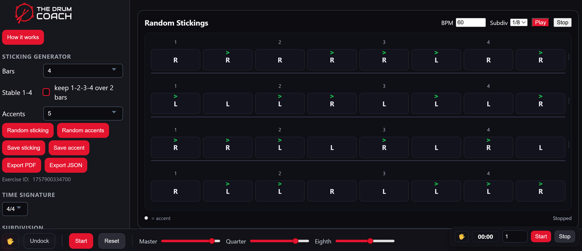
Task: Click inside the BPM input field
Action: coord(470,22)
